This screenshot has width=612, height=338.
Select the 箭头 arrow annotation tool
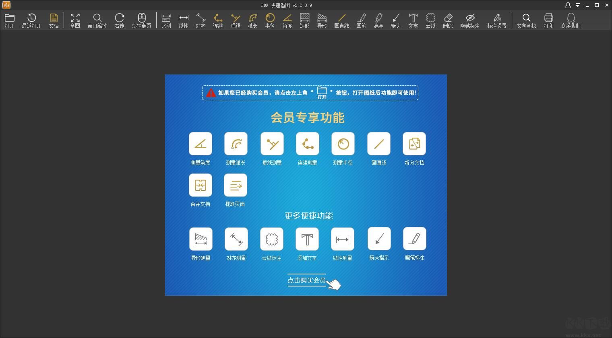395,20
